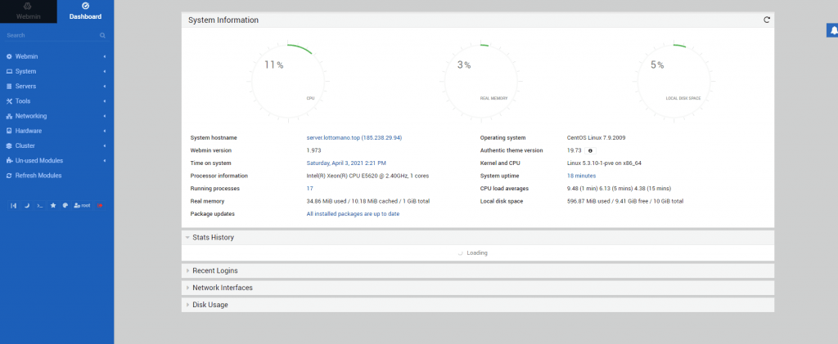Open favorites star icon
The width and height of the screenshot is (838, 344).
tap(53, 205)
